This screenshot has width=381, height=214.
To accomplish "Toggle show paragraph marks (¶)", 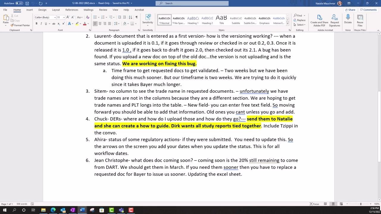I will [x=137, y=17].
